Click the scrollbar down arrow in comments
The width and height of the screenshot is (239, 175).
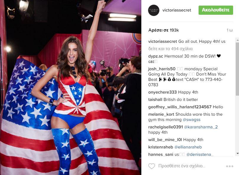click(x=237, y=153)
